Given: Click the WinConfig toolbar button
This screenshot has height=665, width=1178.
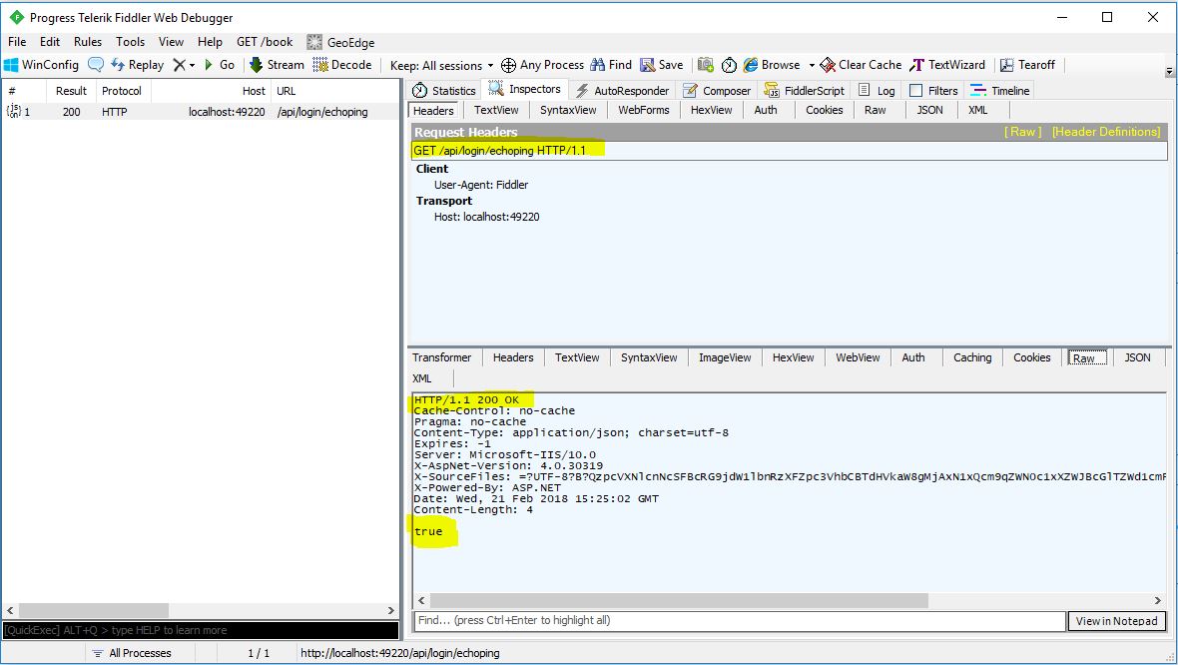Looking at the screenshot, I should click(x=42, y=65).
